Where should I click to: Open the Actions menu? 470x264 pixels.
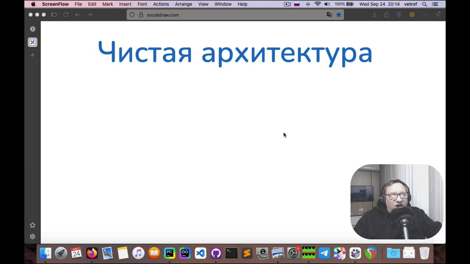point(161,4)
